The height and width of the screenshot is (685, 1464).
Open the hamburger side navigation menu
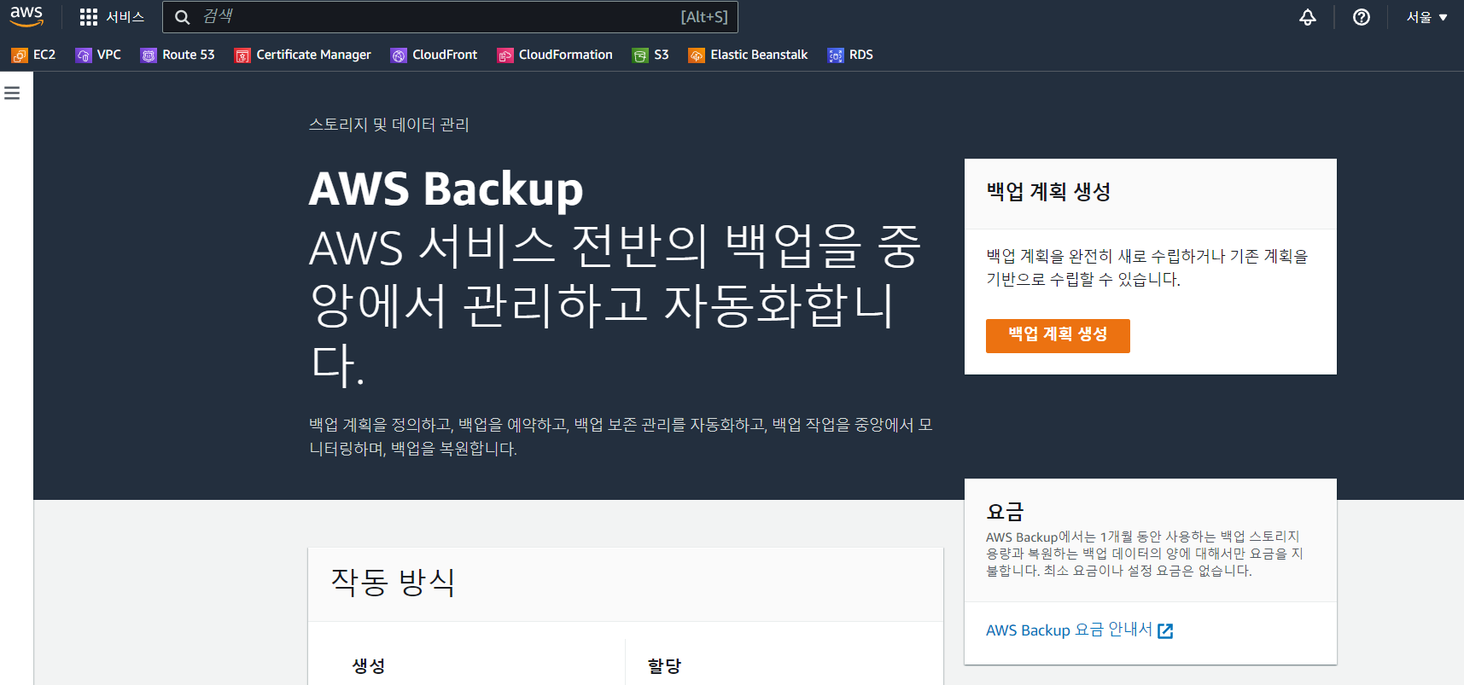12,93
